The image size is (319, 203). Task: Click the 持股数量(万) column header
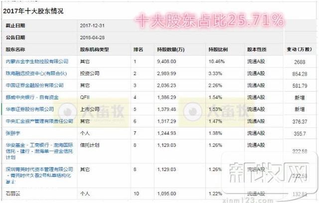[170, 49]
